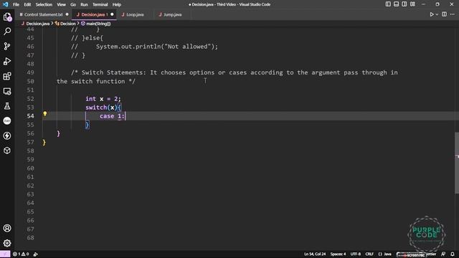Screen dimensions: 459x258
Task: Open the Source Control view
Action: 7,46
